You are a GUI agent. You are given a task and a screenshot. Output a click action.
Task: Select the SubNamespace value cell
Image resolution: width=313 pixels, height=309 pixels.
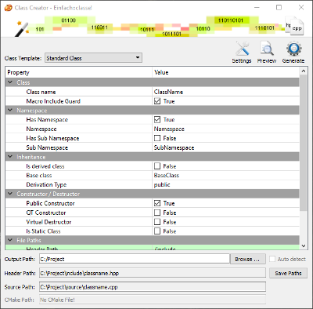tap(225, 147)
